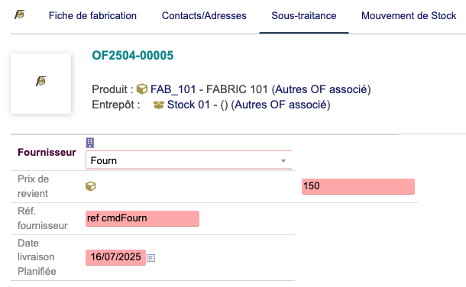Image resolution: width=466 pixels, height=287 pixels.
Task: Click the warehouse box icon beside Stock 01
Action: point(158,105)
